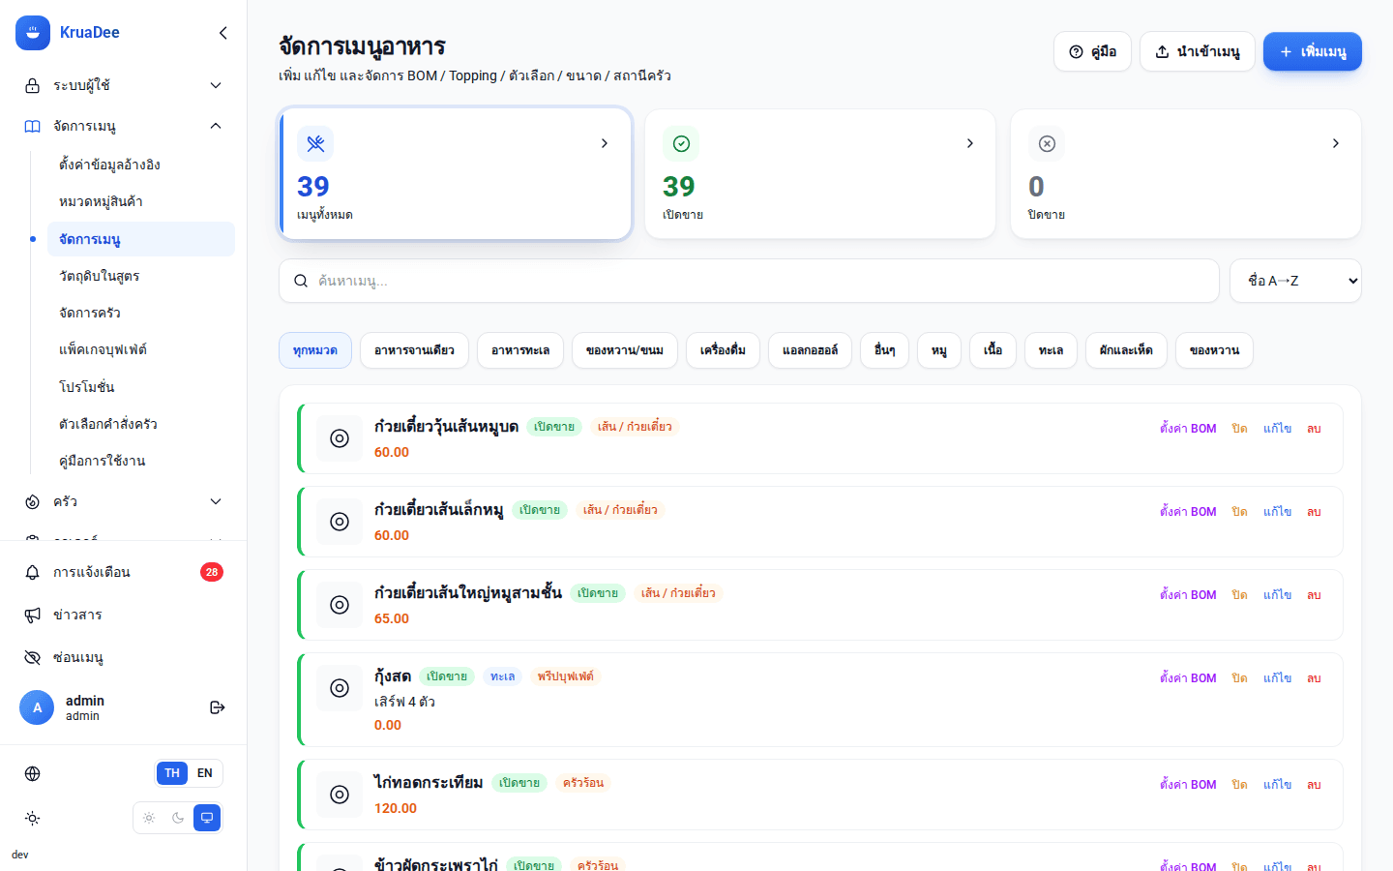Click the KruaDee logo icon
This screenshot has height=871, width=1393.
pos(33,33)
